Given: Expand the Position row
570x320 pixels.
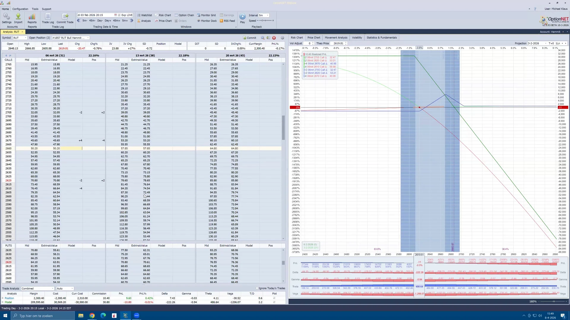Looking at the screenshot, I should [3, 298].
